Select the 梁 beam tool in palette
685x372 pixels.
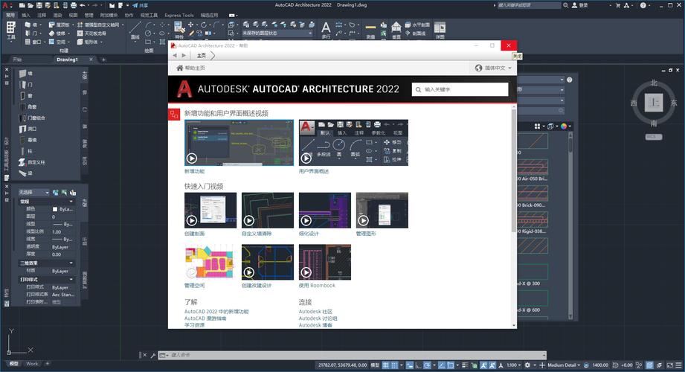point(25,173)
